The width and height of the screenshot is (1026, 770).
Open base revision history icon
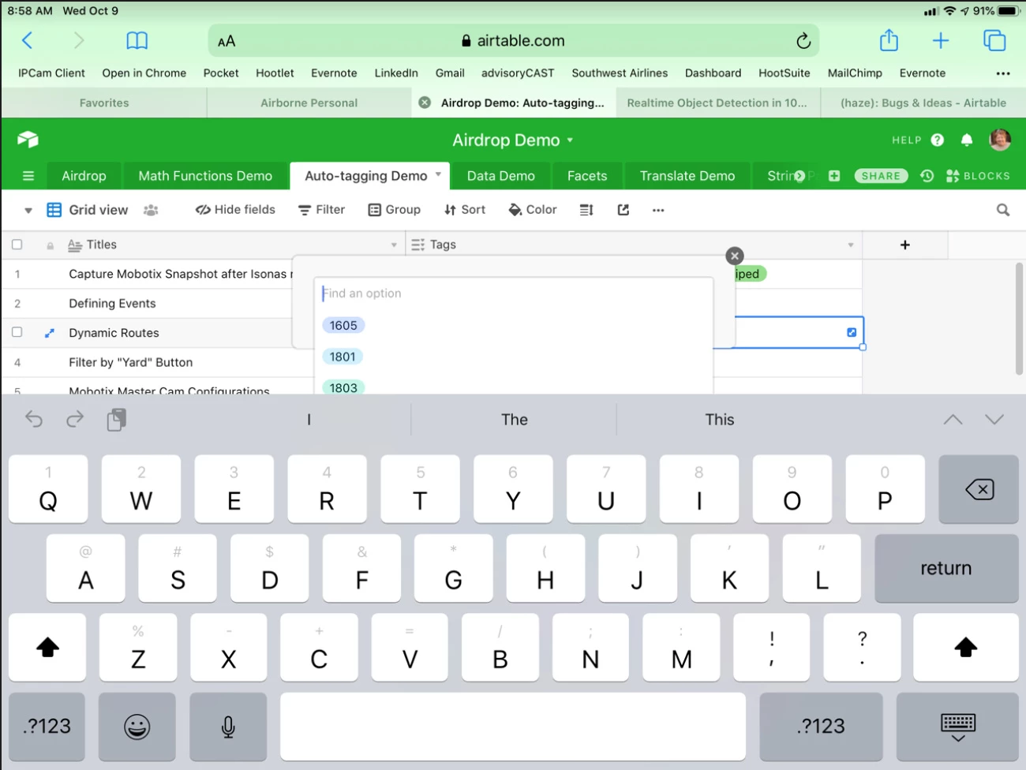[x=927, y=176]
